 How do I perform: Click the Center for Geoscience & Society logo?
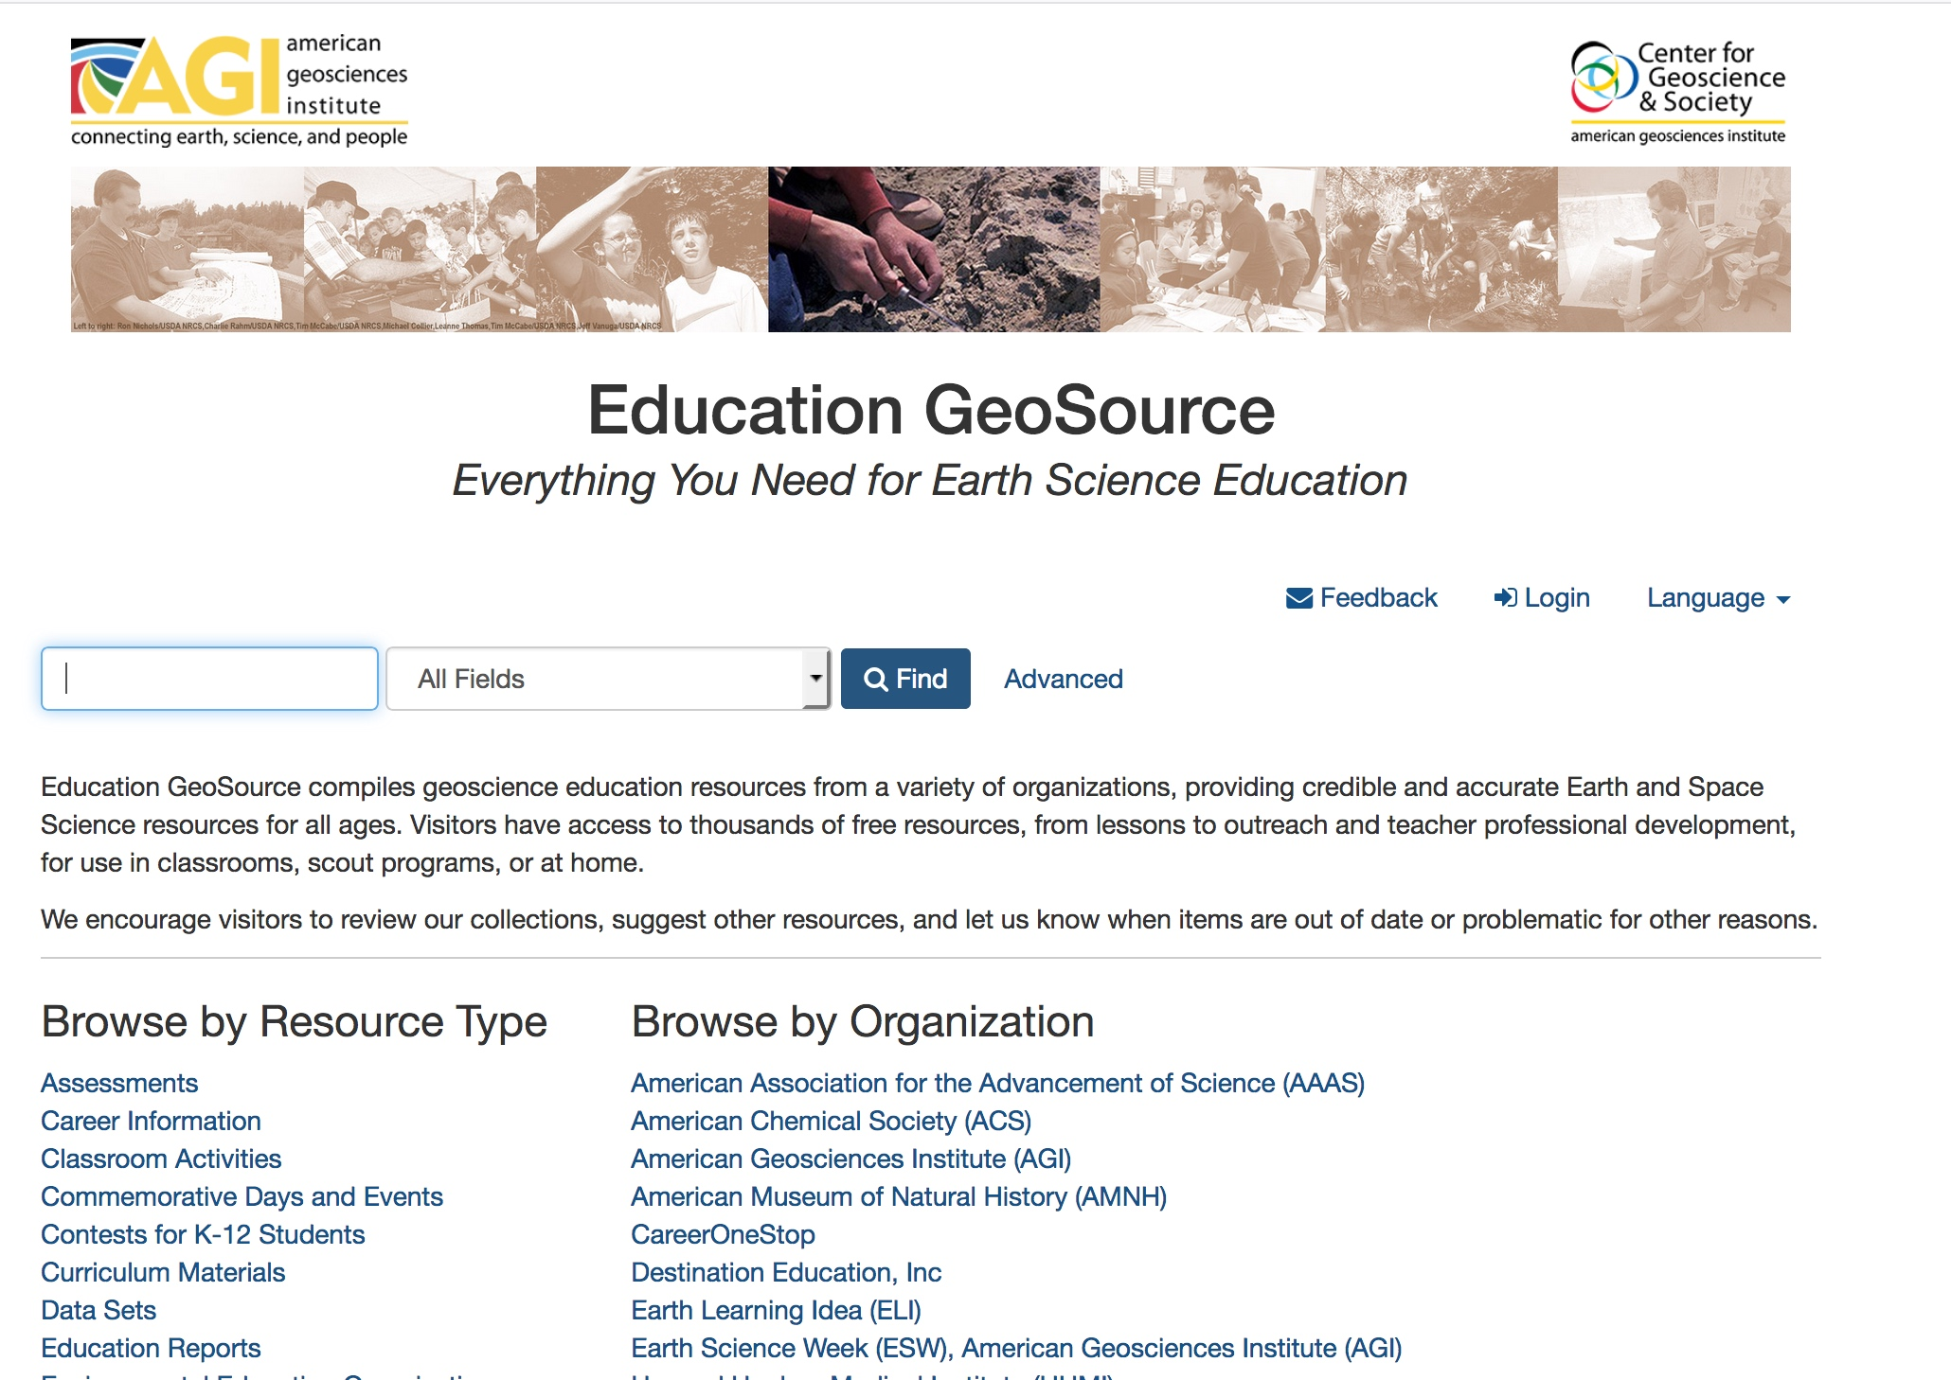click(x=1677, y=92)
